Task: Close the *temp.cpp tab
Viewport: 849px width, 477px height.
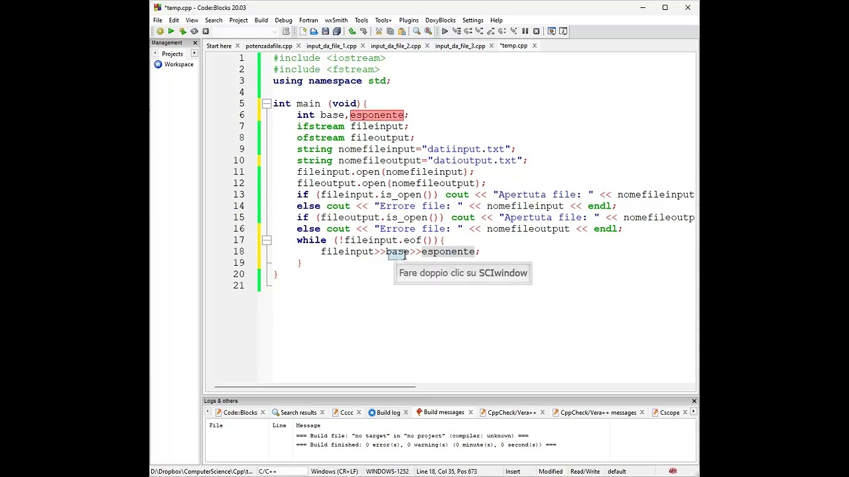Action: point(535,46)
